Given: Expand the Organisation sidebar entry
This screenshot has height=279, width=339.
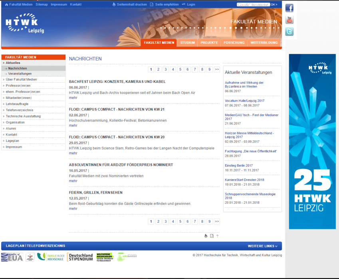Looking at the screenshot, I should pos(15,122).
